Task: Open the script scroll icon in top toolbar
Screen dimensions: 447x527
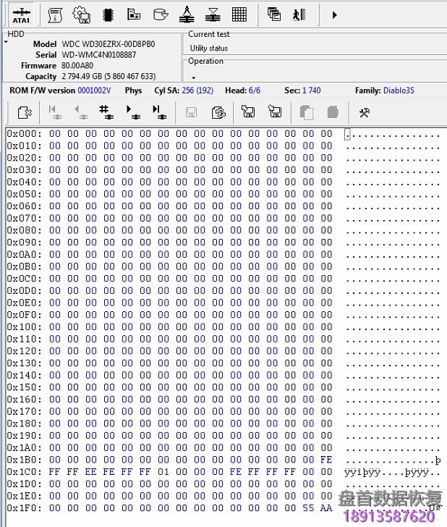Action: click(x=55, y=15)
